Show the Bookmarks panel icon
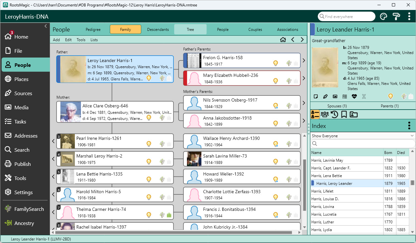Screen dimensions: 416x243 (344, 114)
